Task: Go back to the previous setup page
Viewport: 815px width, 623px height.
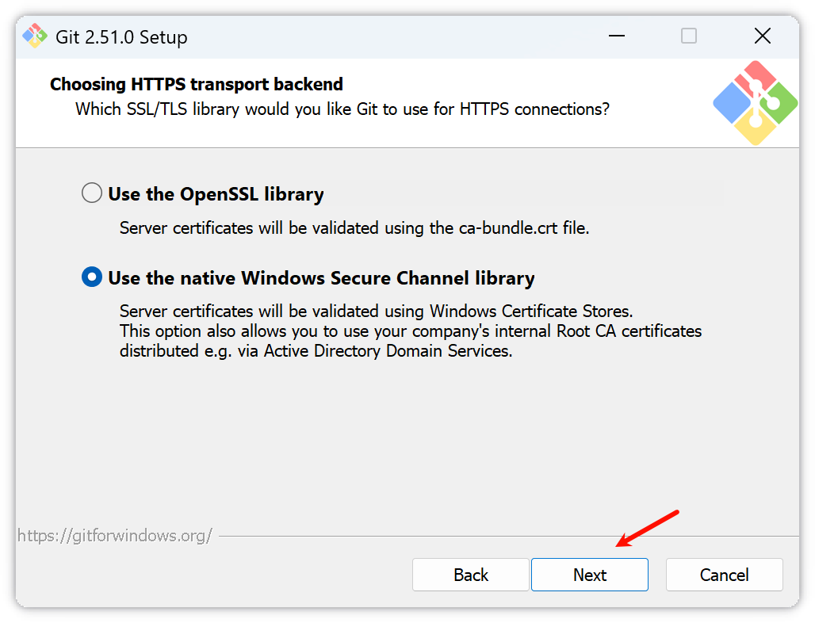Action: tap(471, 575)
